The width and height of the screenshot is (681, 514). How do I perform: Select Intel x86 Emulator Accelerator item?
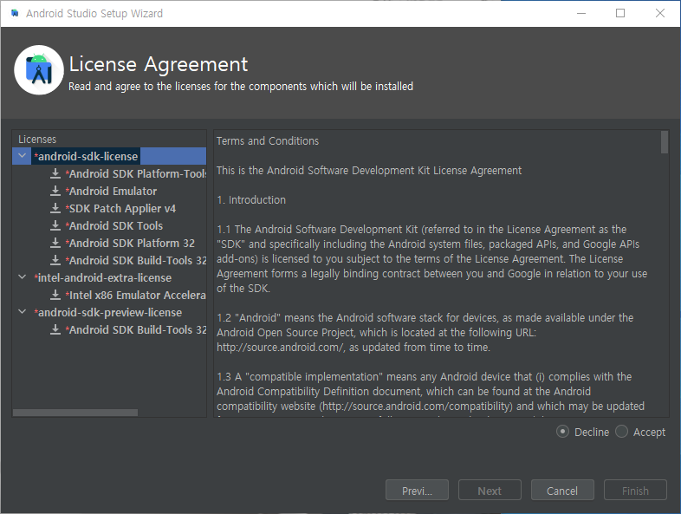point(136,296)
